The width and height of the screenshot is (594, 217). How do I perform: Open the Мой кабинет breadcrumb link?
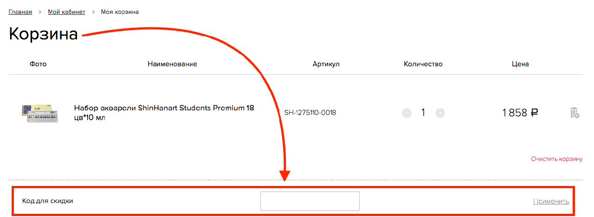[66, 12]
